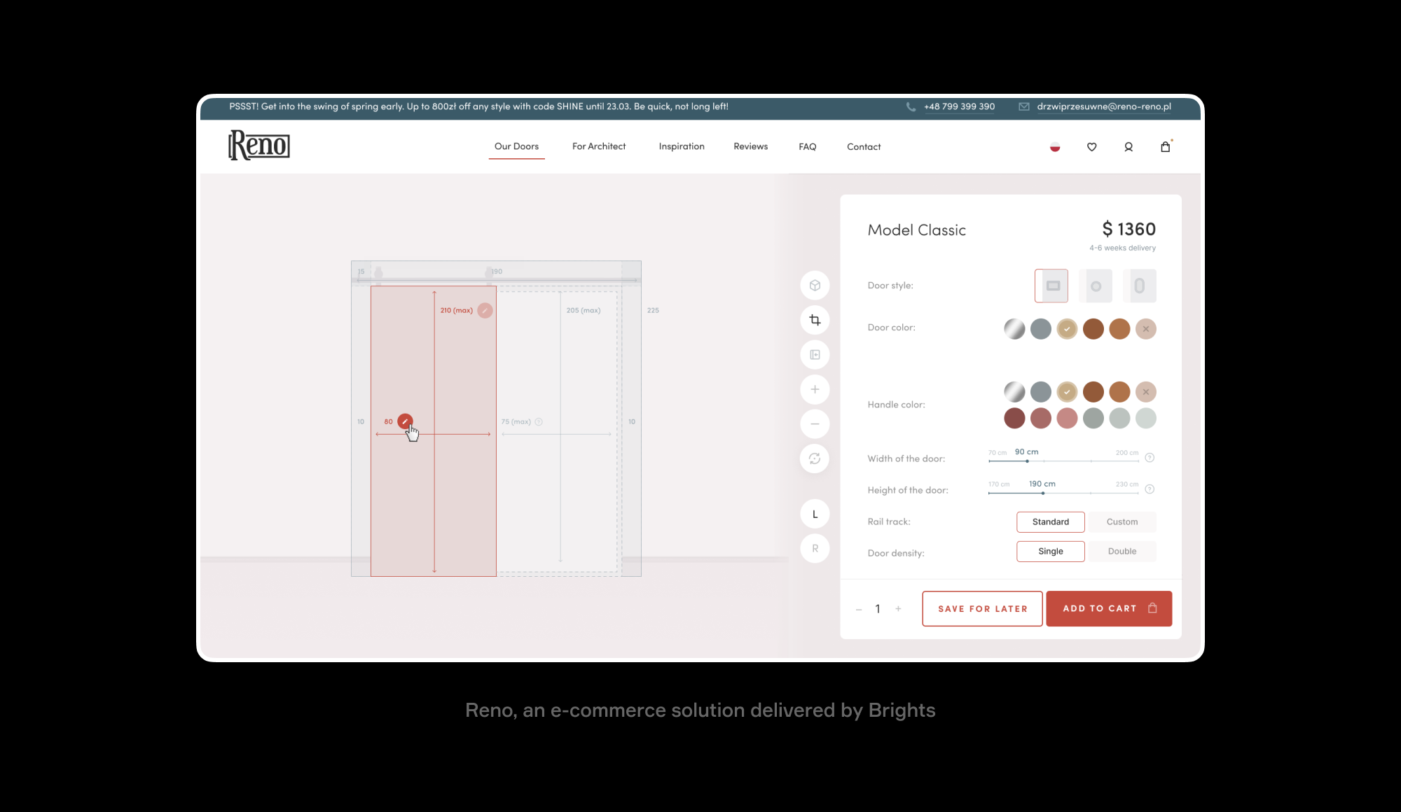Select the left door orientation (L)
Image resolution: width=1401 pixels, height=812 pixels.
pos(815,513)
